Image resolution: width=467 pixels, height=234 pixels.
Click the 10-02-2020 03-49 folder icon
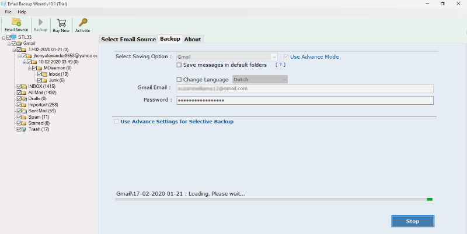click(34, 62)
